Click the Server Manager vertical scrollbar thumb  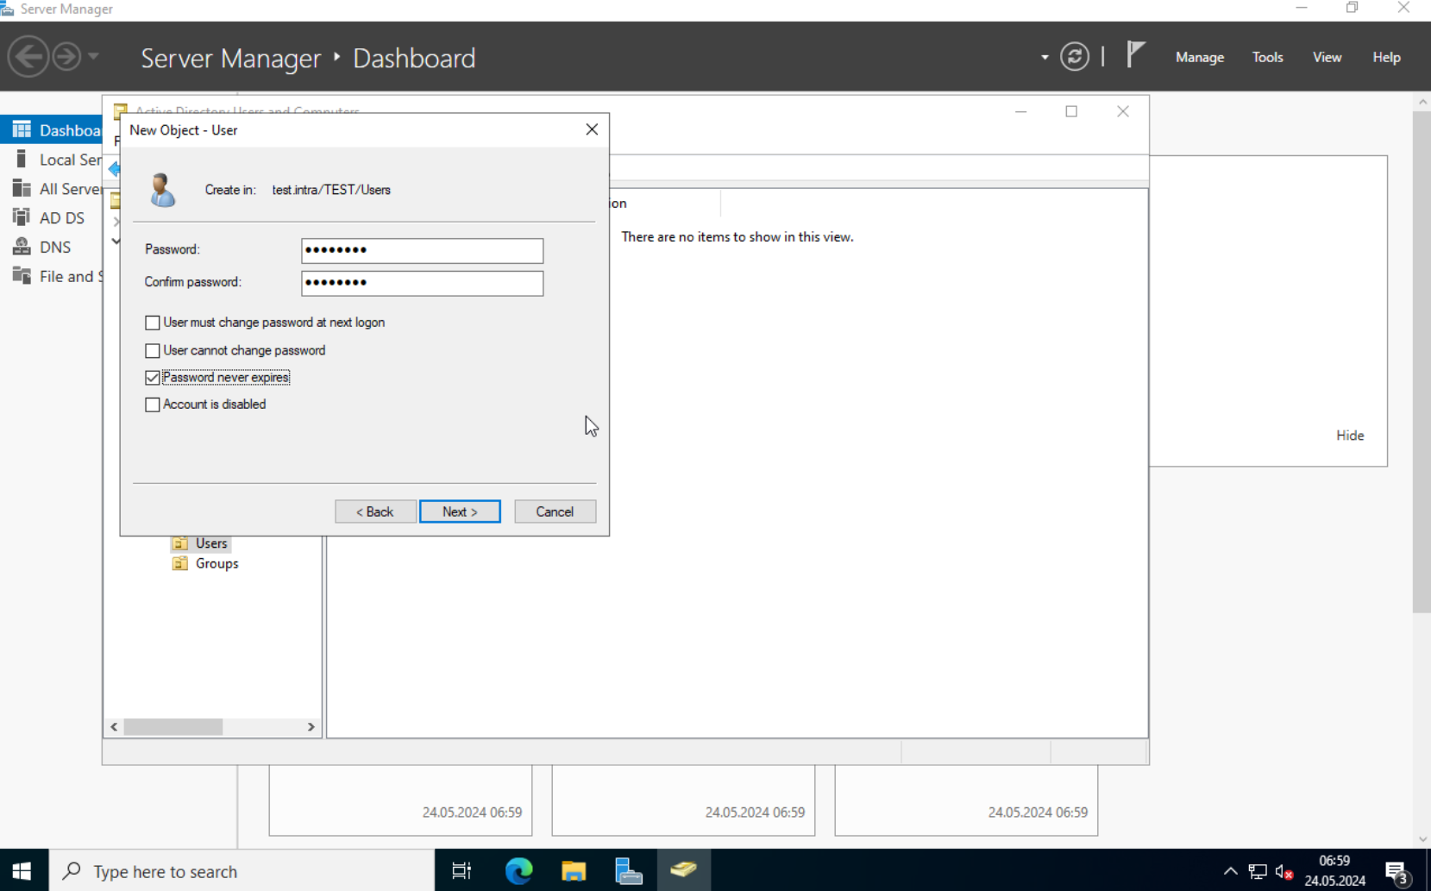tap(1422, 362)
